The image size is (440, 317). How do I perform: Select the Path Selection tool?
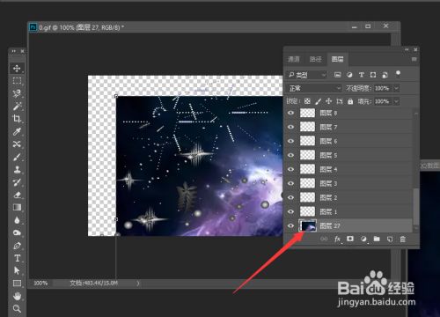(x=17, y=270)
